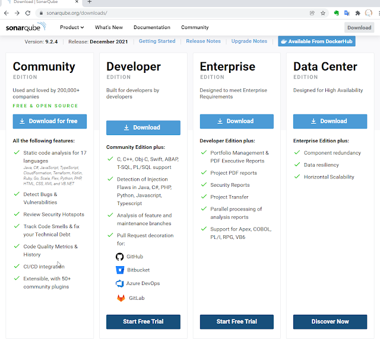Click the 'Version: 9.2.4' text
The width and height of the screenshot is (380, 339).
tap(41, 41)
